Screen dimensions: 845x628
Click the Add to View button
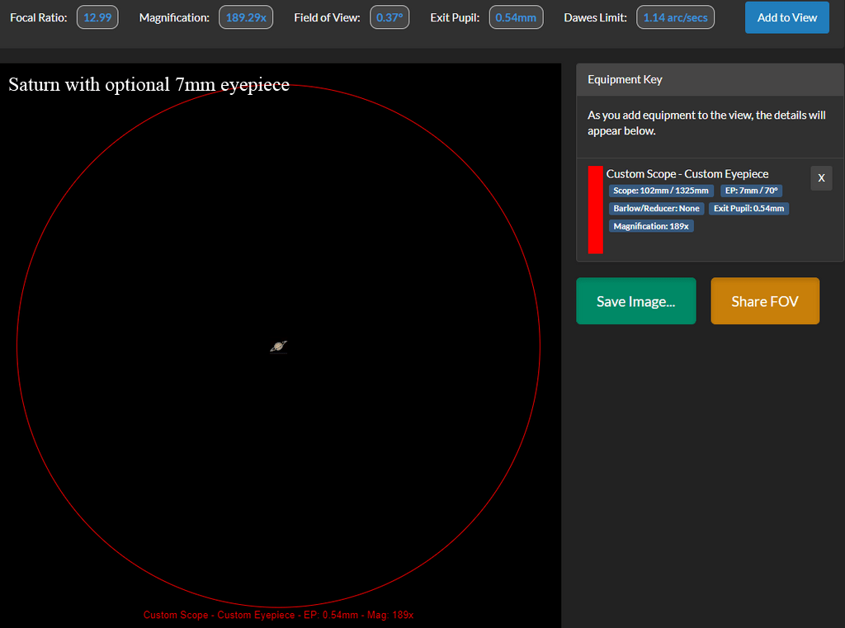coord(786,17)
